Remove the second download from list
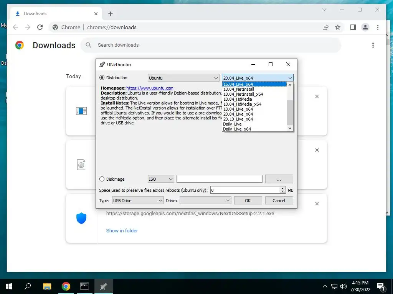Image resolution: width=393 pixels, height=294 pixels. coord(317,150)
